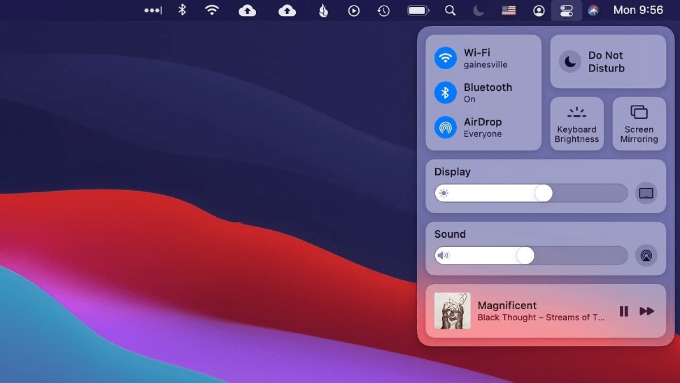Open the keyboard input flag menu
The image size is (680, 383).
click(x=508, y=10)
